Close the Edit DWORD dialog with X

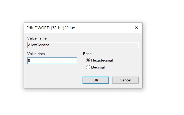[136, 28]
